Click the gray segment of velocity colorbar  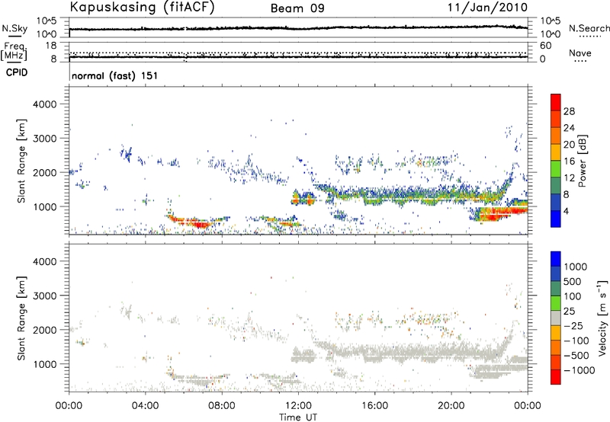coord(556,318)
